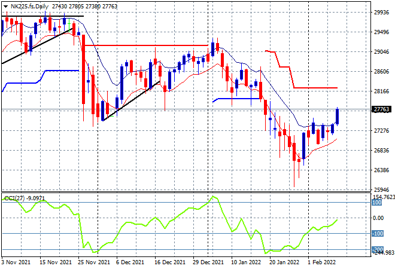Click the 29936 price scale label
This screenshot has width=395, height=269.
381,12
